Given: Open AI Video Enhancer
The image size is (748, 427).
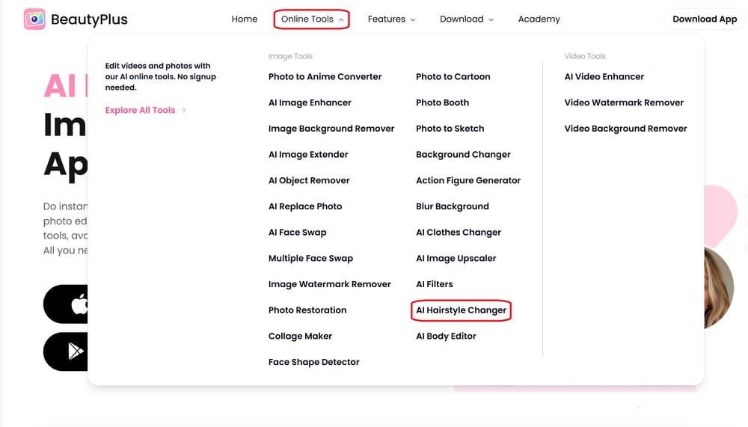Looking at the screenshot, I should 604,76.
